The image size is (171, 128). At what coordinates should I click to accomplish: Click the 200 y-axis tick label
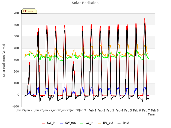16,72
